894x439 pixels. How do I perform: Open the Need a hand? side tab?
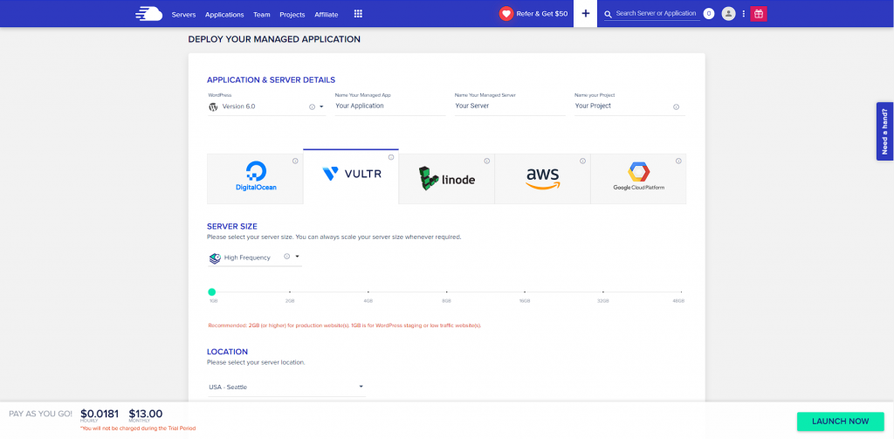(x=885, y=131)
